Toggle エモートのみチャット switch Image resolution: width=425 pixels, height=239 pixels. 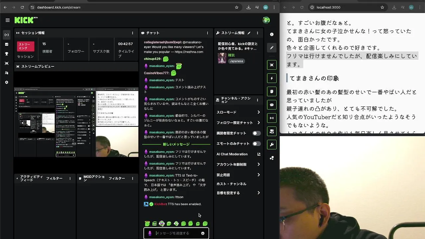click(x=256, y=144)
